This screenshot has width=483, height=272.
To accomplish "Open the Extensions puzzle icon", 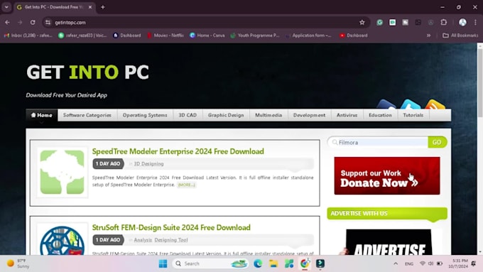I will click(x=443, y=23).
